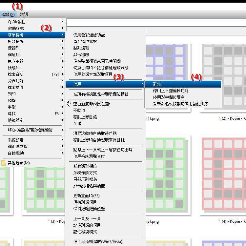Screen dimensions: 246x246
Task: Expand the 色彩主題 submenu
Action: [x=33, y=61]
